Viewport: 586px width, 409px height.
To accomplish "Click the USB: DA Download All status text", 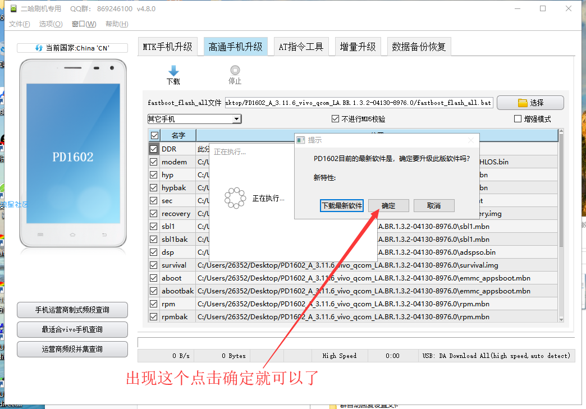I will [496, 356].
